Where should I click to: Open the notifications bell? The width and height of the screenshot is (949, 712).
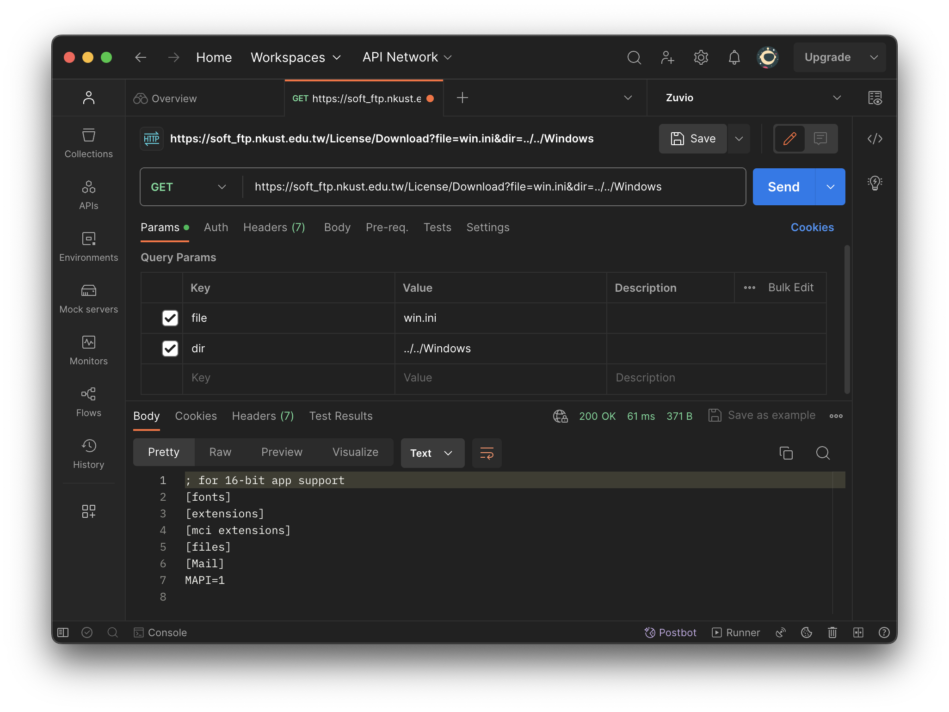(x=734, y=57)
